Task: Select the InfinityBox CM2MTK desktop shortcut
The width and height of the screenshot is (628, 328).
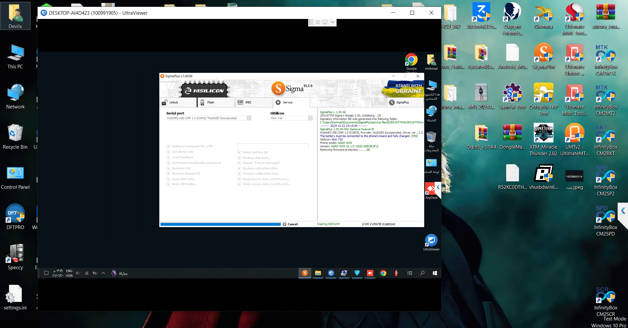Action: (x=606, y=59)
